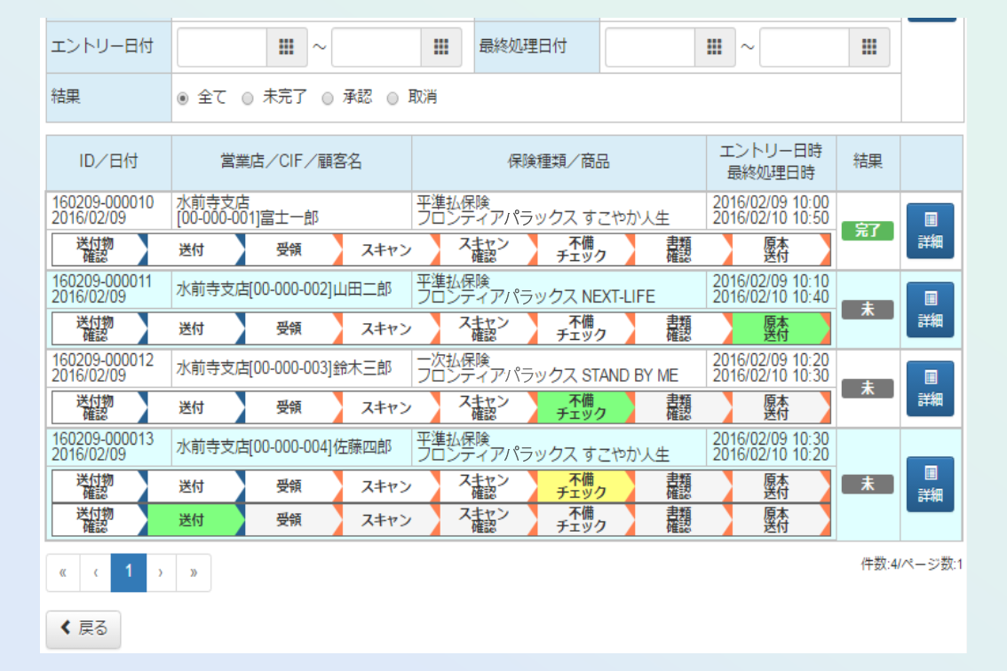The image size is (1007, 671).
Task: Select the 承認 result radio button
Action: coord(328,99)
